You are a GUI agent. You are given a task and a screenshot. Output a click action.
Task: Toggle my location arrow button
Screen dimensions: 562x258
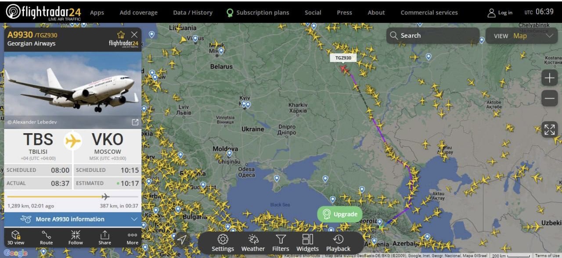(x=182, y=240)
